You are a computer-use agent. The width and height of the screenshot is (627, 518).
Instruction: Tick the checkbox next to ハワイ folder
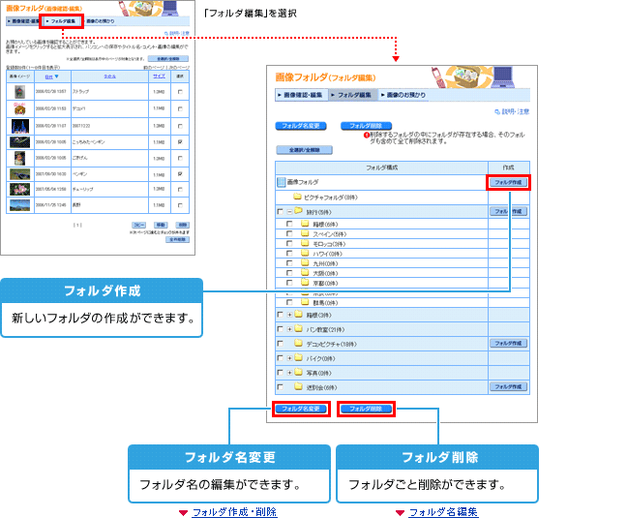point(289,253)
